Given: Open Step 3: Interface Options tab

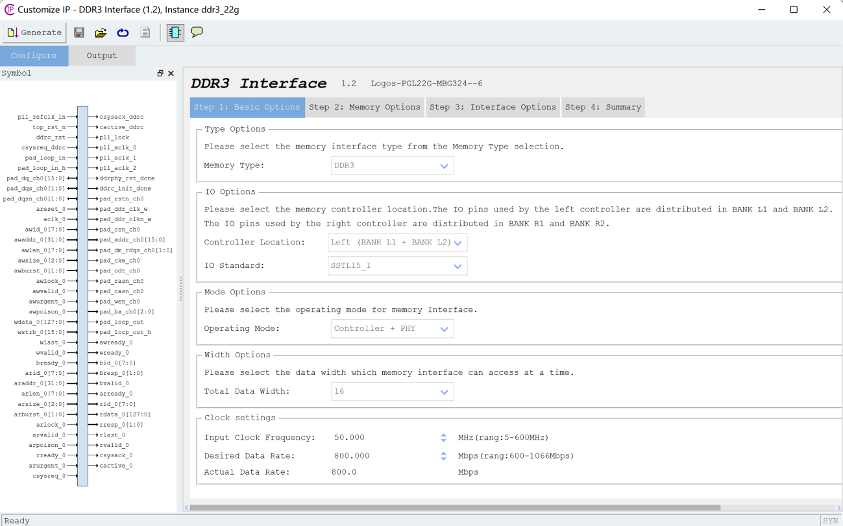Looking at the screenshot, I should tap(493, 107).
